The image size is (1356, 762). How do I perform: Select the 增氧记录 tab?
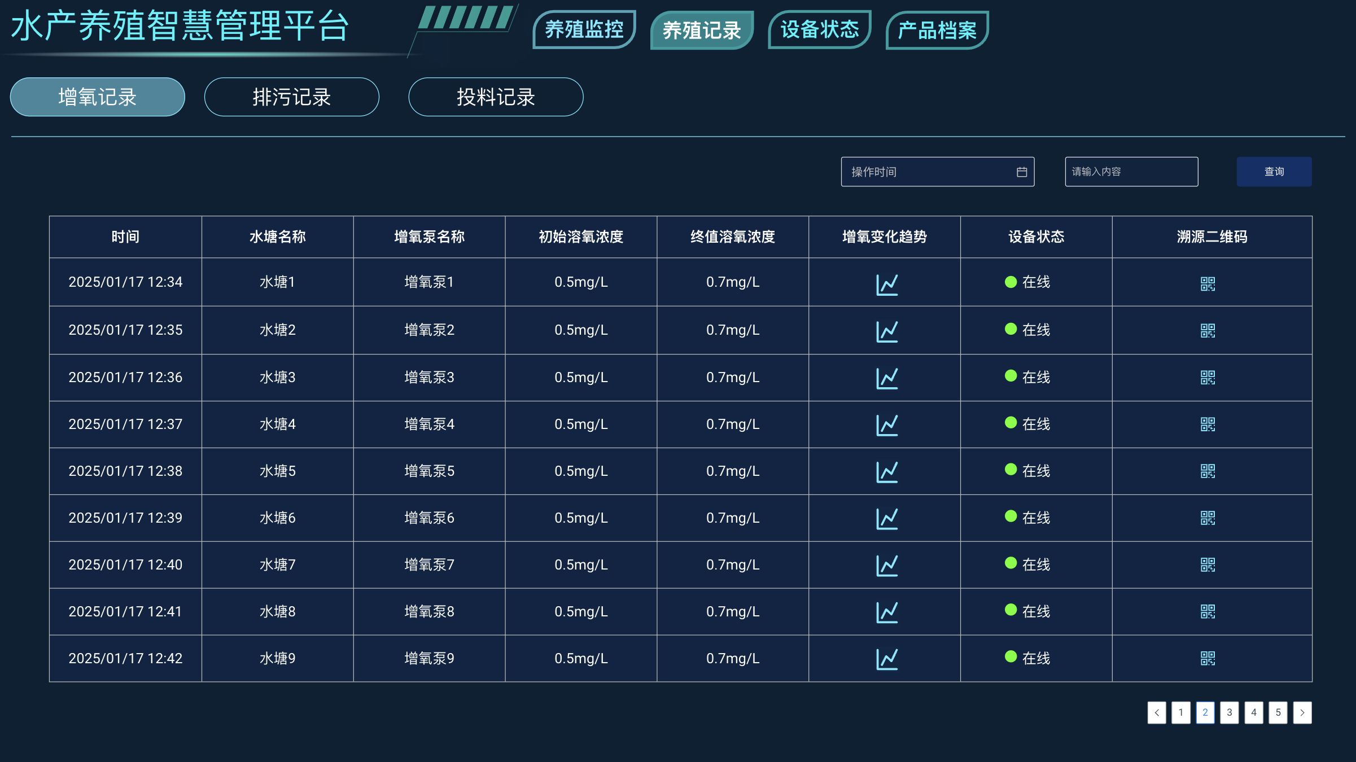(x=98, y=97)
